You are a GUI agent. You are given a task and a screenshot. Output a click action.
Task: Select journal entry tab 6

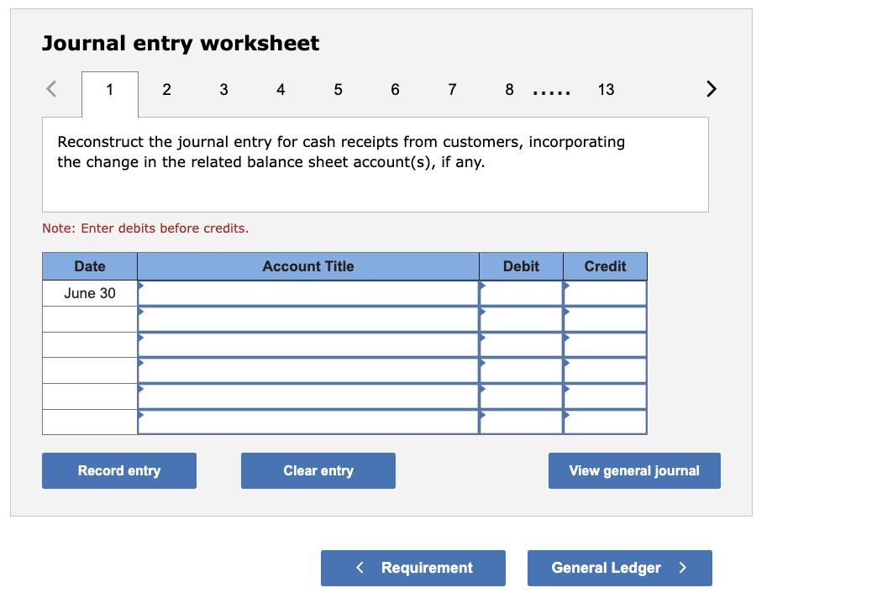pyautogui.click(x=395, y=90)
